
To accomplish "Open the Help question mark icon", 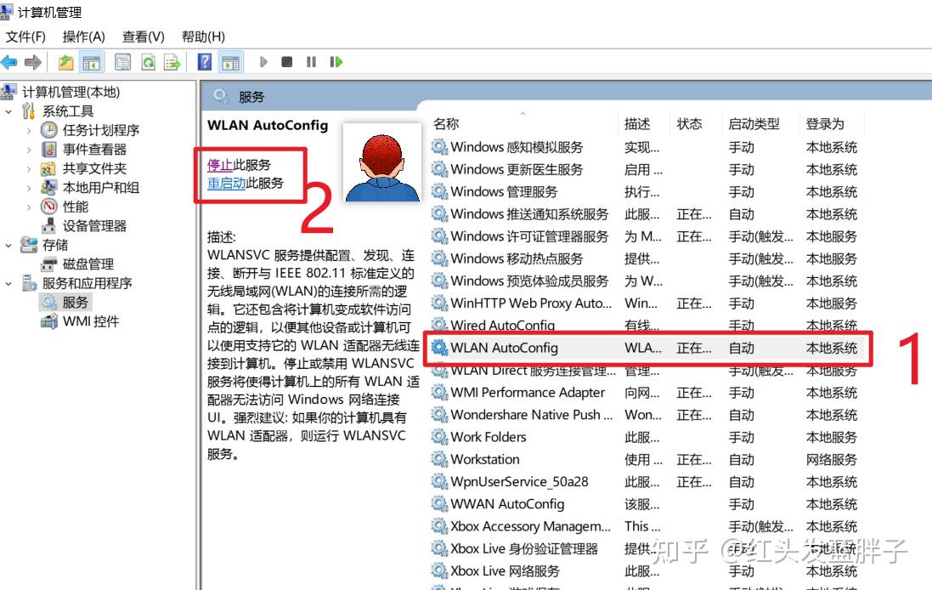I will (205, 62).
